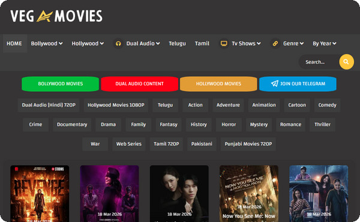Choose the Comedy genre tag
360x222 pixels.
328,105
